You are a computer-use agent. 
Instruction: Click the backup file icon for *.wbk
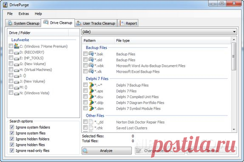[91, 66]
